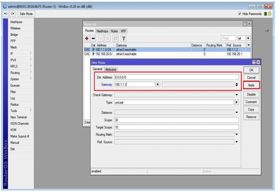Click the OK button in New Route

(251, 70)
